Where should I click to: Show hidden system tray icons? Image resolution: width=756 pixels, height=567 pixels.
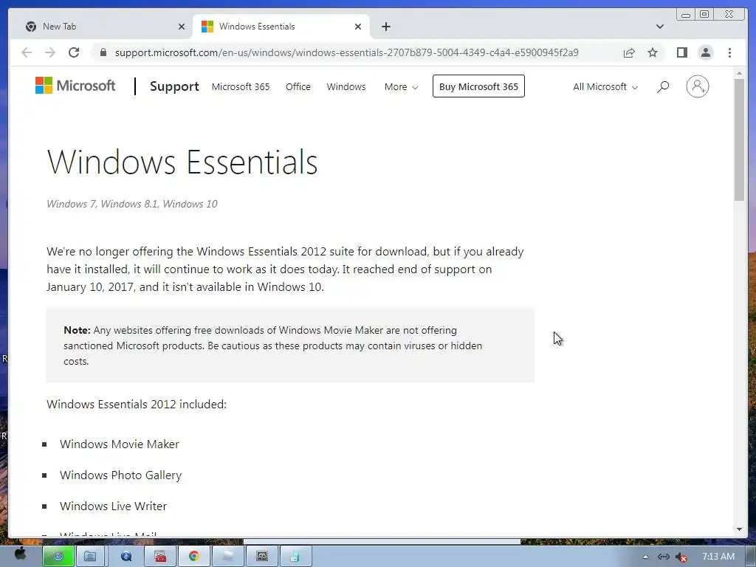point(645,557)
